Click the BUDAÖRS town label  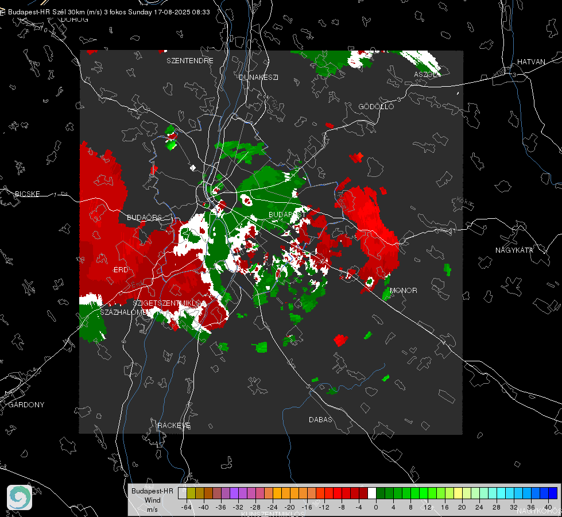145,218
